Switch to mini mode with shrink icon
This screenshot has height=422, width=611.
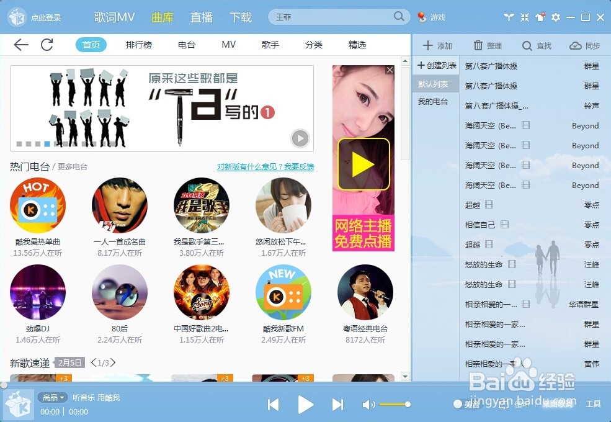(525, 17)
